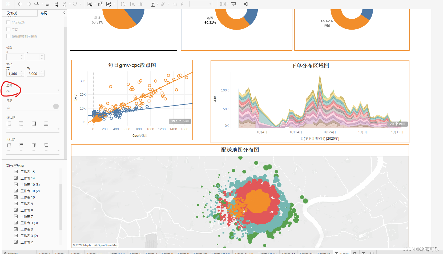Image resolution: width=443 pixels, height=254 pixels.
Task: Sort ascending toolbar icon
Action: (132, 4)
